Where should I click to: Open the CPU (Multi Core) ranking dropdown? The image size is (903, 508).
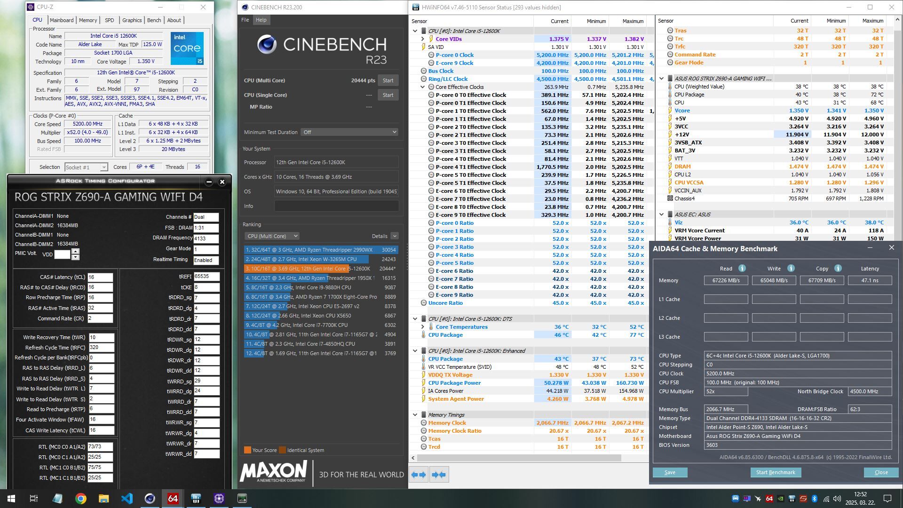point(272,236)
